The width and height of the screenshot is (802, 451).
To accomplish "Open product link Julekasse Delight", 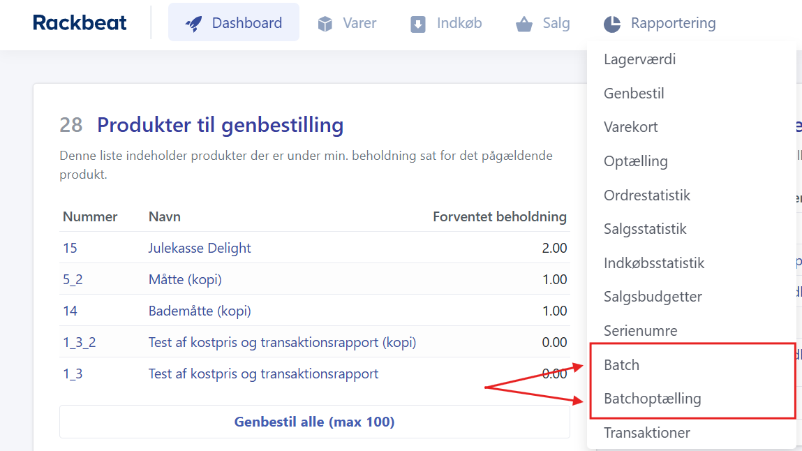I will pos(200,248).
